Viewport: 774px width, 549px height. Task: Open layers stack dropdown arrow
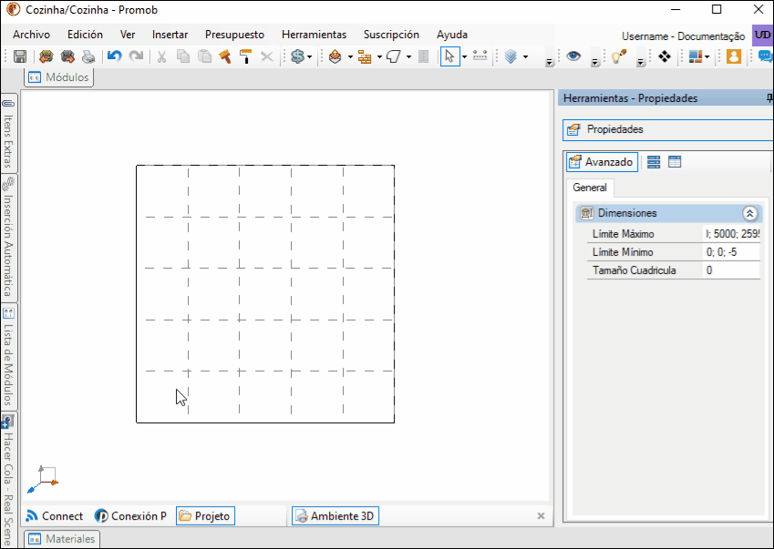tap(526, 57)
